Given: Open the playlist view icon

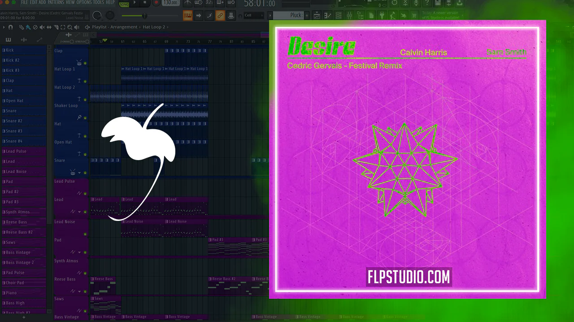Looking at the screenshot, I should point(317,15).
